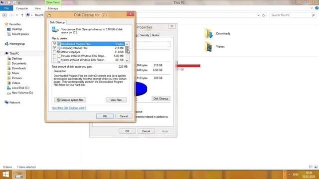Select the Downloaded Program Files row
The width and height of the screenshot is (319, 179).
[x=89, y=44]
